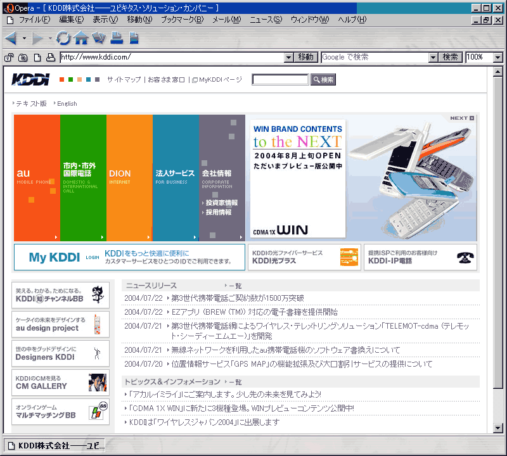Open the Back button history dropdown arrow
Image resolution: width=507 pixels, height=456 pixels.
(24, 39)
